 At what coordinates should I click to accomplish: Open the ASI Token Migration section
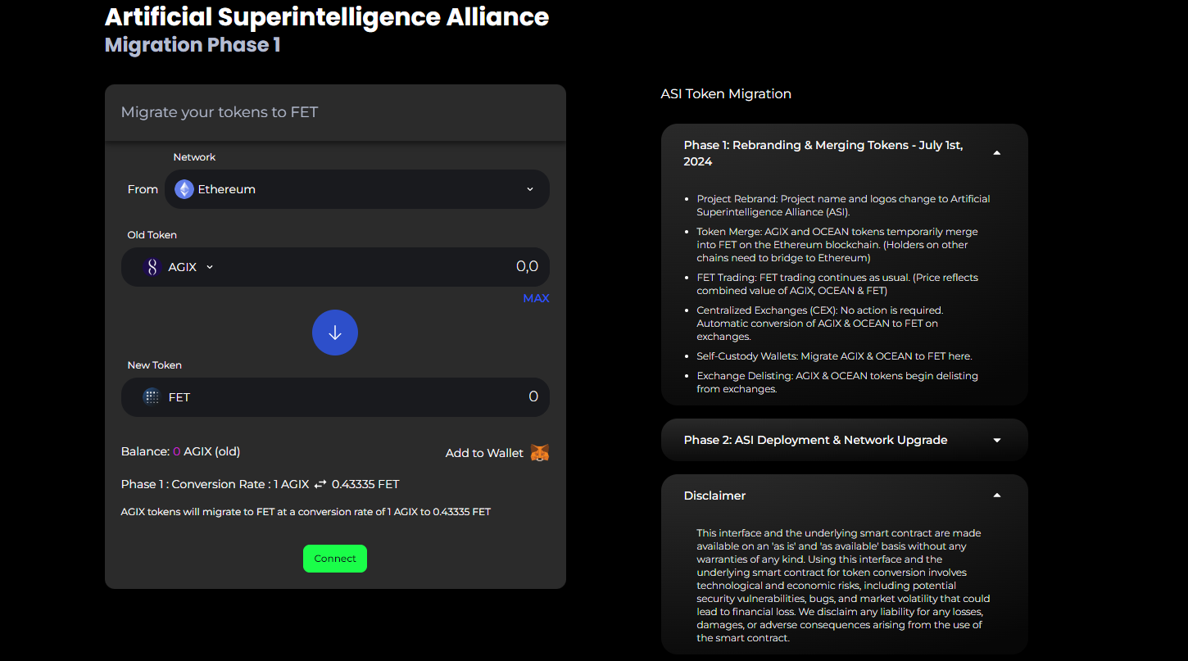[725, 93]
